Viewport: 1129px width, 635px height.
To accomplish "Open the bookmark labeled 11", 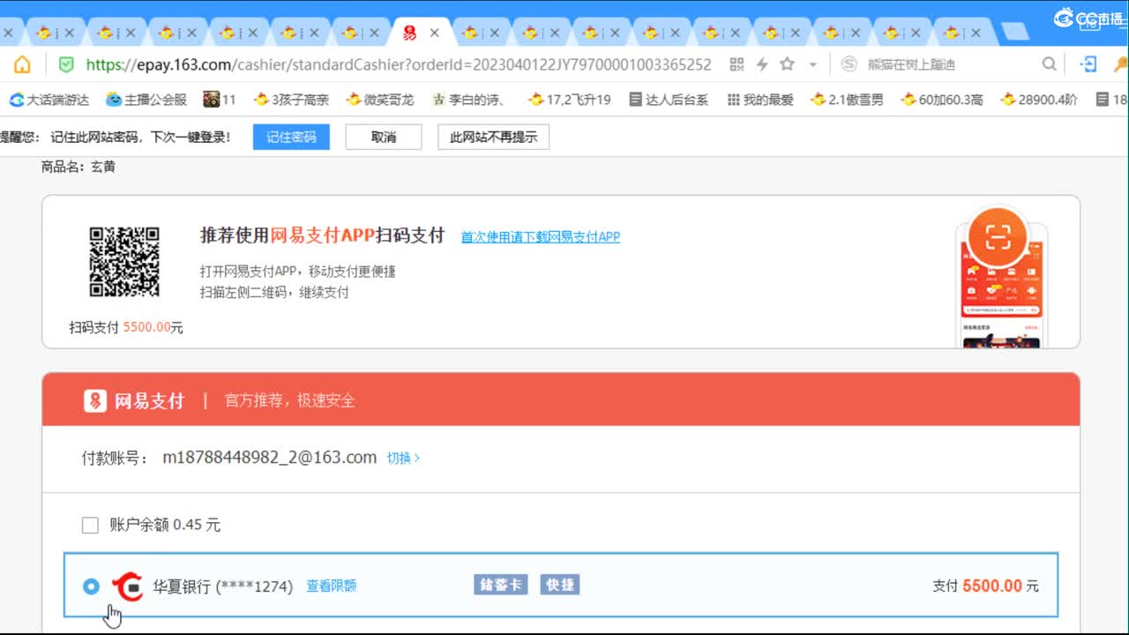I will coord(220,100).
